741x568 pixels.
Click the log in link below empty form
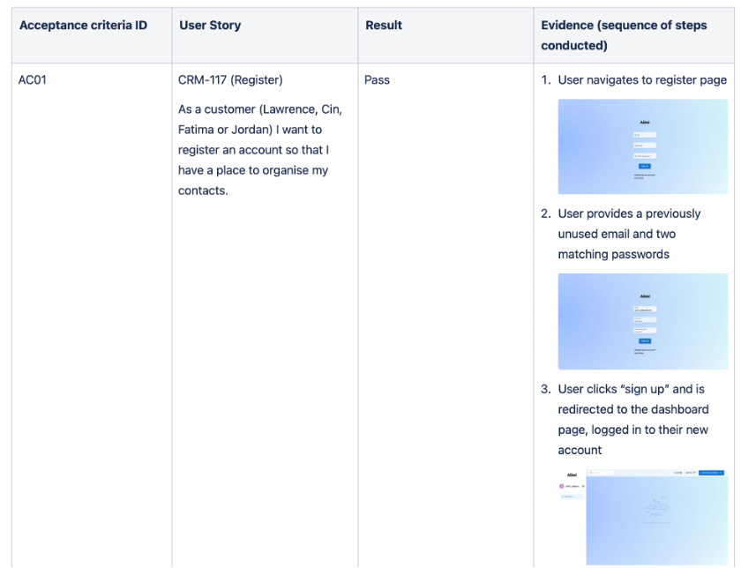click(x=639, y=178)
